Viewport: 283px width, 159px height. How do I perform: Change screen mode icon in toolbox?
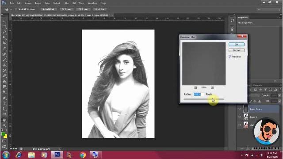tap(4, 146)
